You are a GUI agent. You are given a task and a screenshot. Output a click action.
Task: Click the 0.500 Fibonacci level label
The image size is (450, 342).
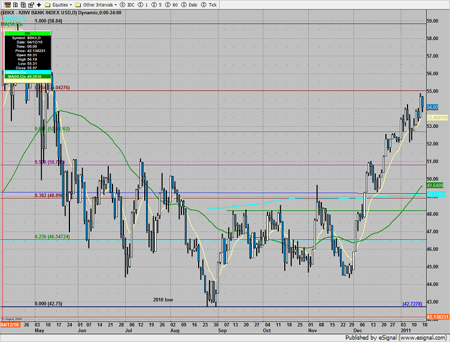pos(49,162)
